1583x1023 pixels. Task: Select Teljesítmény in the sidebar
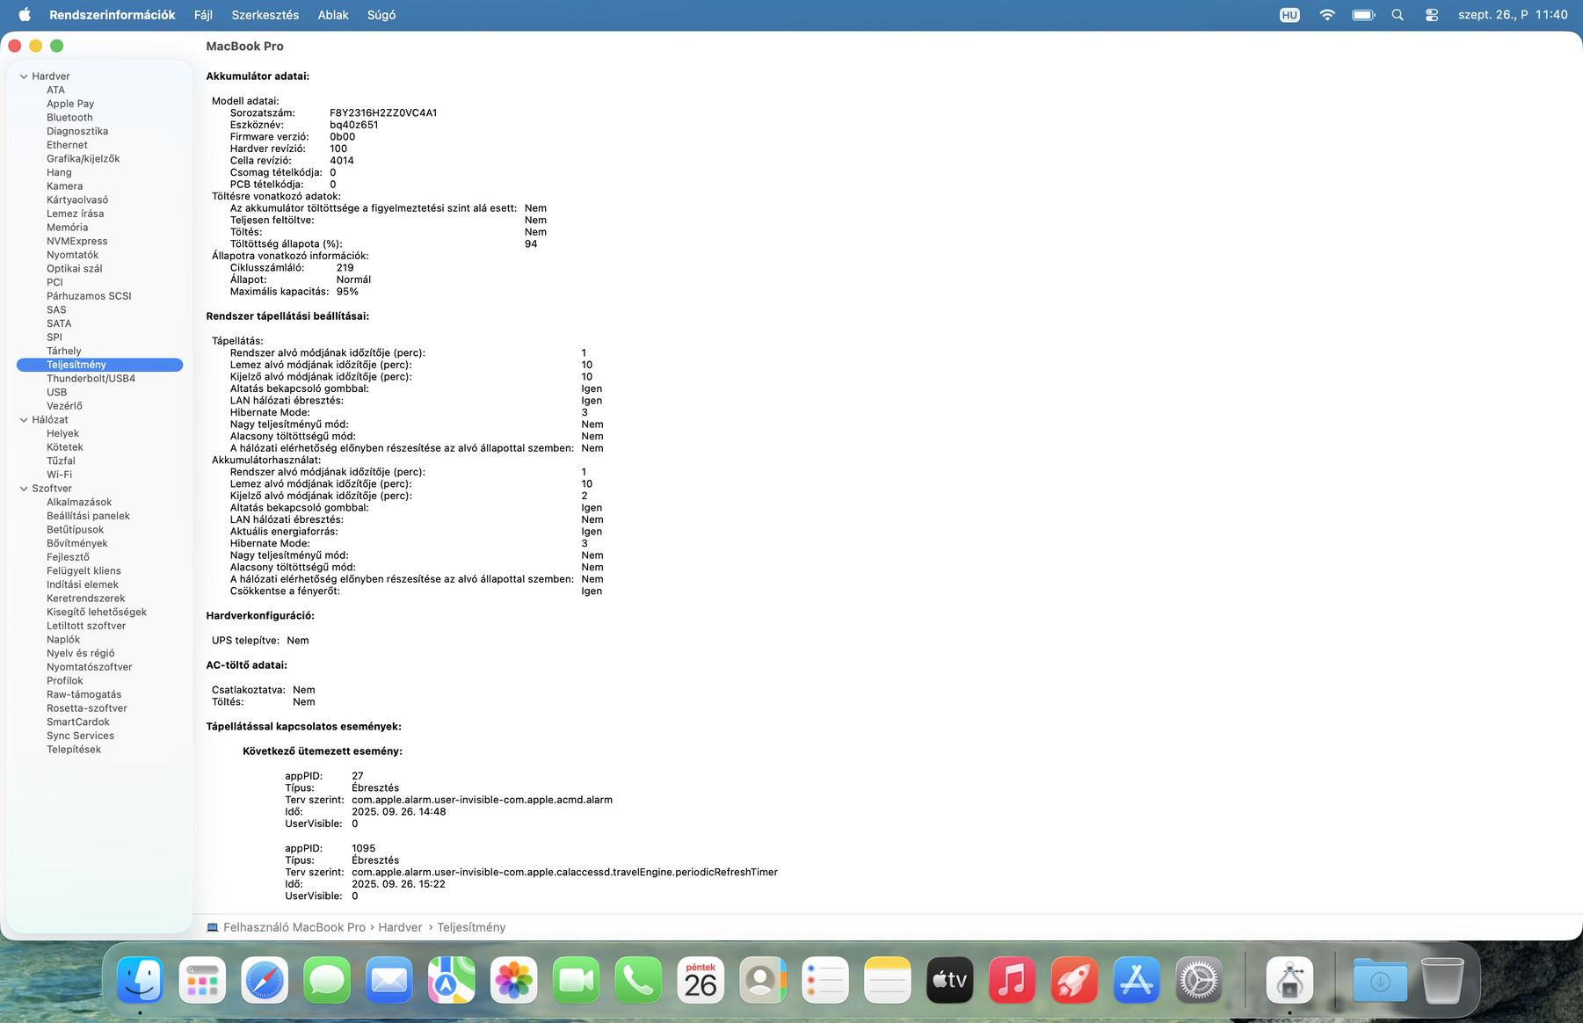[x=99, y=365]
